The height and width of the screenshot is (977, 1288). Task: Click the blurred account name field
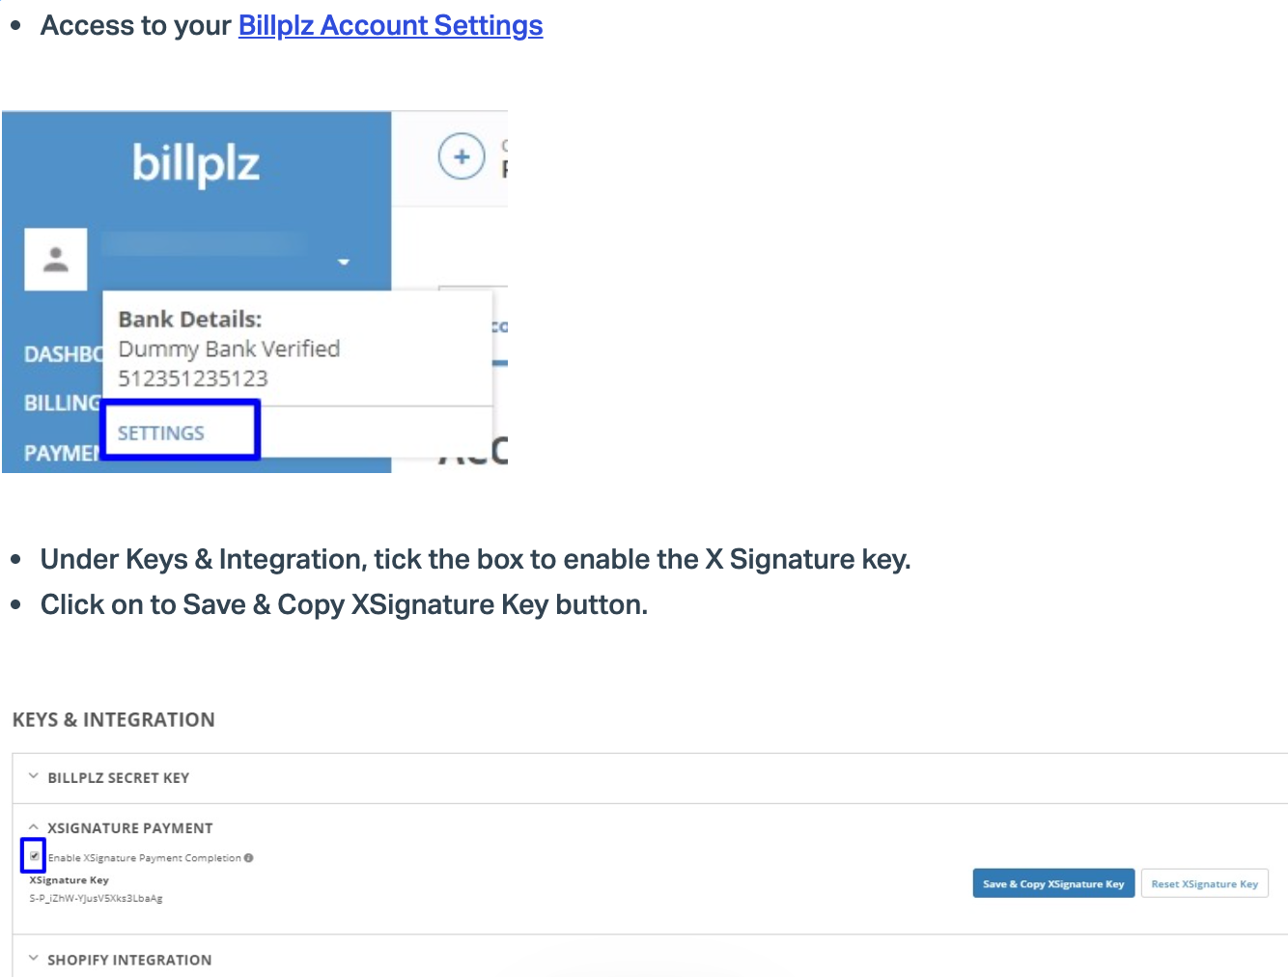point(204,243)
